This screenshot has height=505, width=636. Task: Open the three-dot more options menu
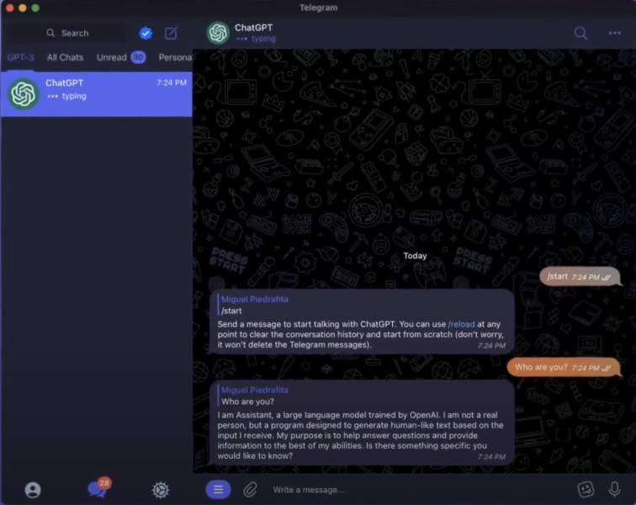click(x=614, y=33)
